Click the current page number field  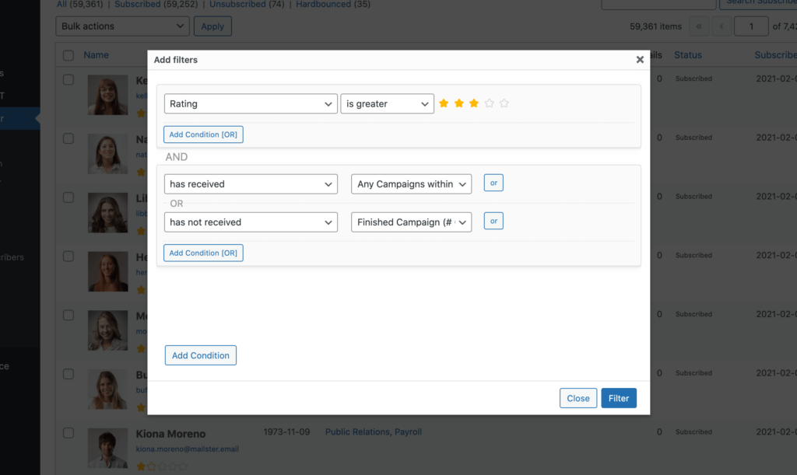click(x=751, y=26)
